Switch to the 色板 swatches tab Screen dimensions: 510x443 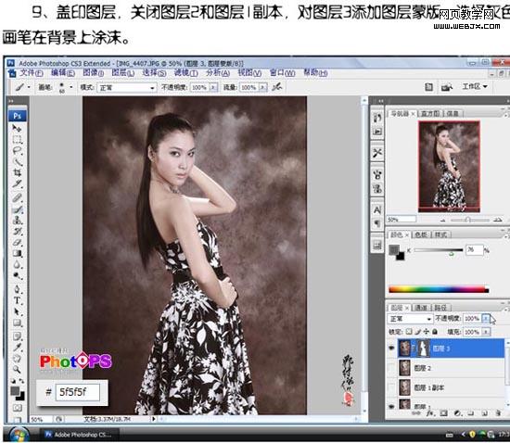click(421, 234)
